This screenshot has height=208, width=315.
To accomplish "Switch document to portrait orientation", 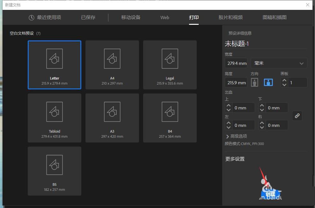I will tap(254, 82).
